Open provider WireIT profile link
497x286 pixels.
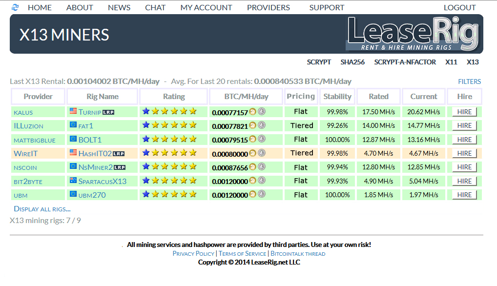coord(26,154)
